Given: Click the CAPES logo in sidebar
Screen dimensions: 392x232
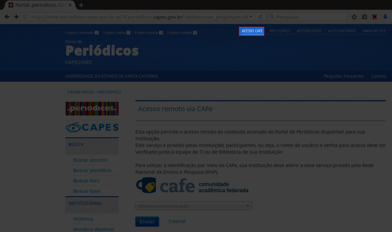Looking at the screenshot, I should (92, 127).
